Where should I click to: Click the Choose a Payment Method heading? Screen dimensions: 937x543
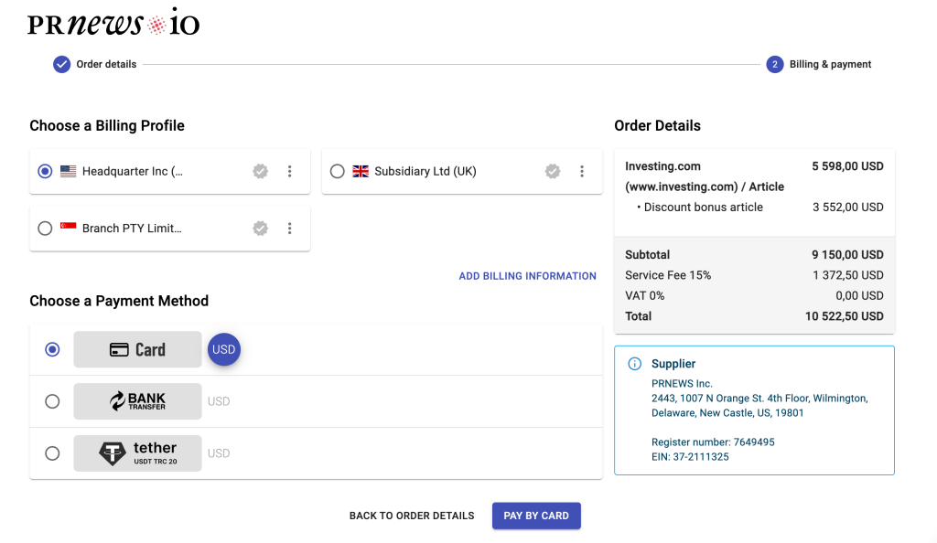click(119, 301)
